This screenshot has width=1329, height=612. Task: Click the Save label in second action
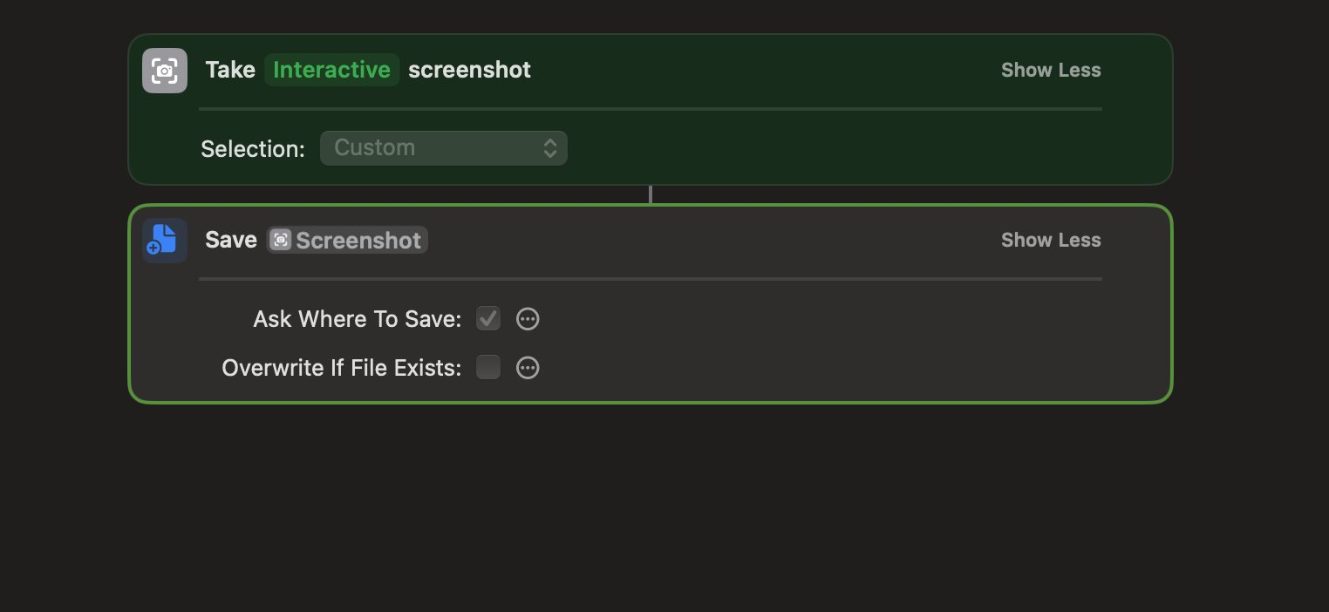tap(231, 240)
